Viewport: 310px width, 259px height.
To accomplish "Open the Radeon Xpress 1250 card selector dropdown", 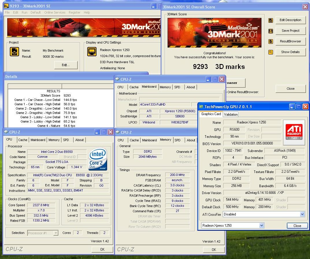I will coord(261,225).
